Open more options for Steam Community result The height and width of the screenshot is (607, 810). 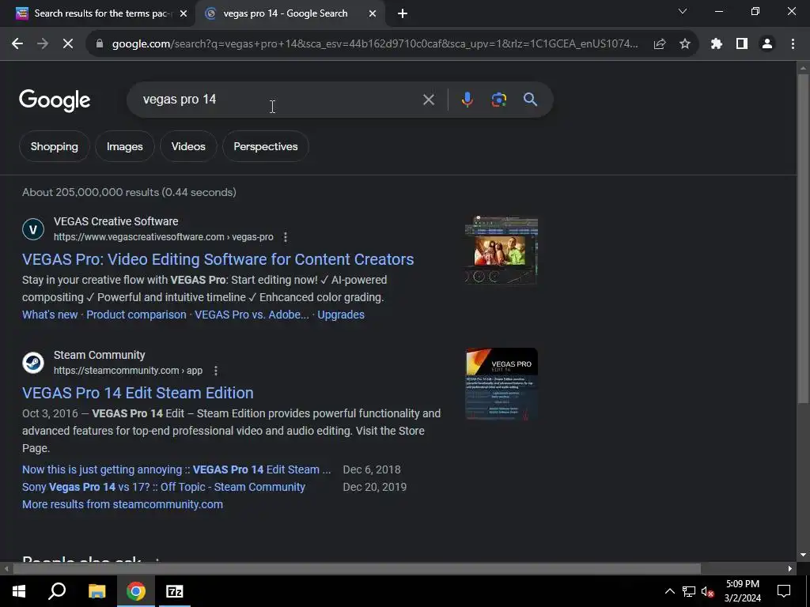tap(216, 371)
